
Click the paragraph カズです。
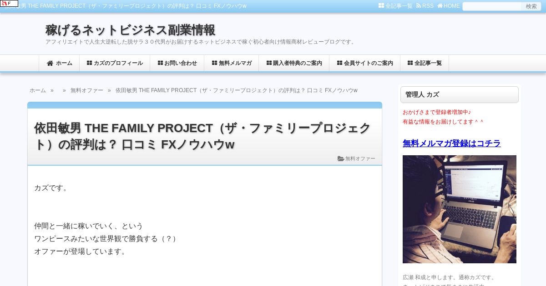(52, 188)
